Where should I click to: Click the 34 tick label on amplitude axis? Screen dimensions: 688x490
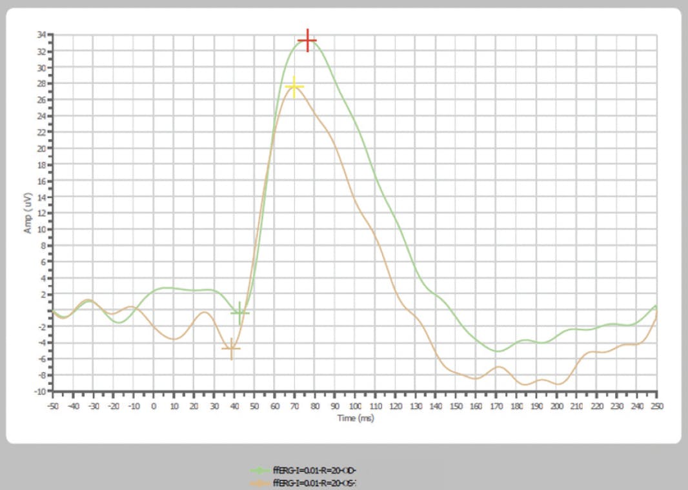coord(41,35)
